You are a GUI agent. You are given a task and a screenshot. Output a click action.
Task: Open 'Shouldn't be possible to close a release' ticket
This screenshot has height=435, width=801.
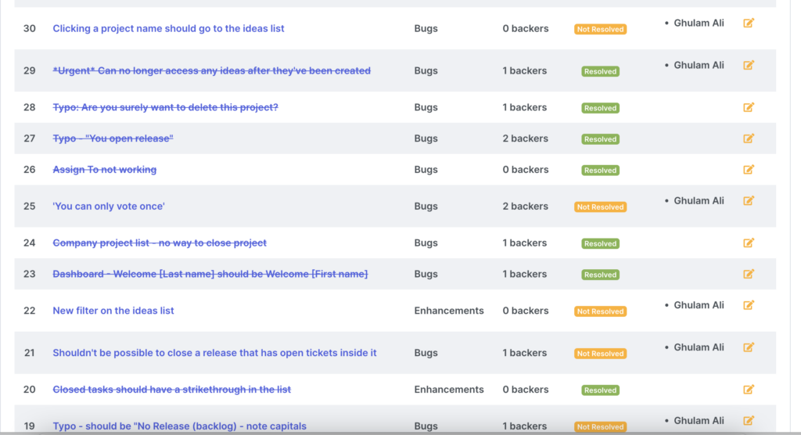click(x=214, y=353)
